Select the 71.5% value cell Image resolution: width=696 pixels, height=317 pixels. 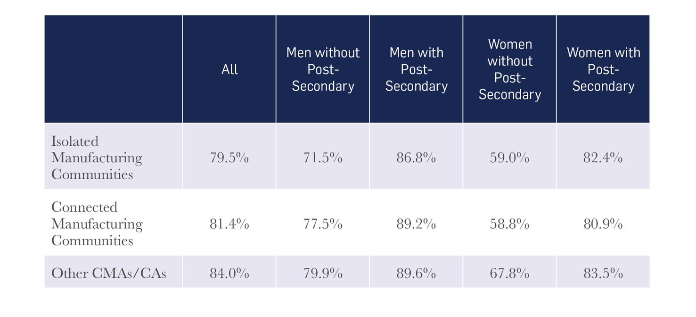pyautogui.click(x=323, y=158)
